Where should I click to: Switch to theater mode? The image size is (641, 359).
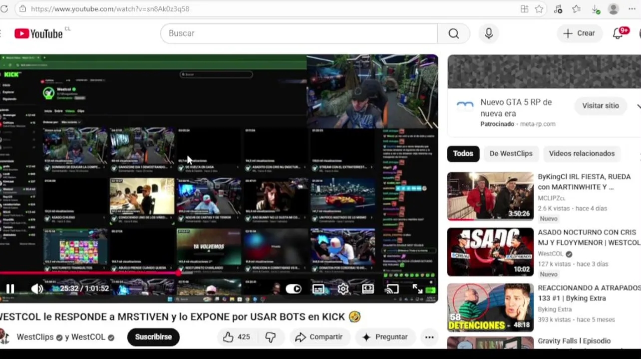[368, 289]
